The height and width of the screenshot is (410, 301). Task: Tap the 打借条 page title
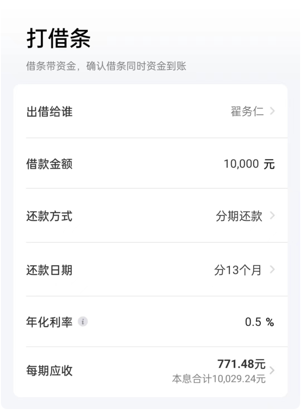pos(59,38)
